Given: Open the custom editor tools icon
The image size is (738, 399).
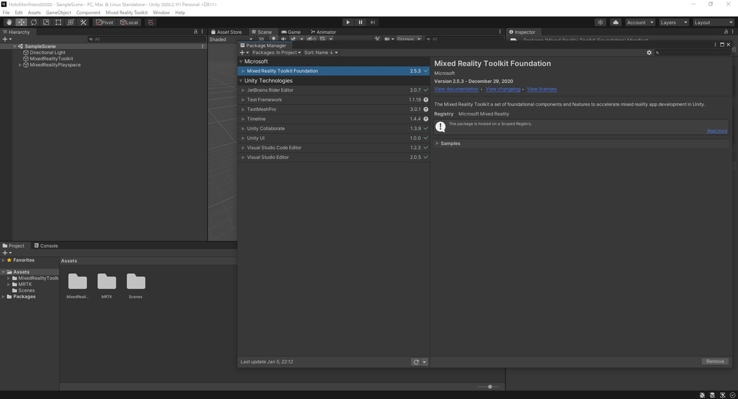Looking at the screenshot, I should click(83, 22).
